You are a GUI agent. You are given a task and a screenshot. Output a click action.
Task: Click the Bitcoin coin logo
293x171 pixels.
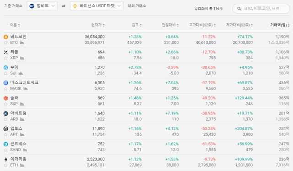pyautogui.click(x=6, y=37)
